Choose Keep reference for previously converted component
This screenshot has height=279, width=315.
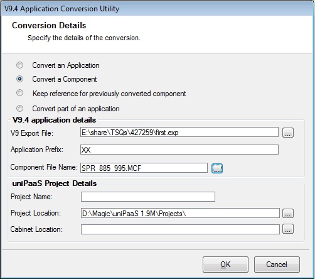click(x=20, y=93)
